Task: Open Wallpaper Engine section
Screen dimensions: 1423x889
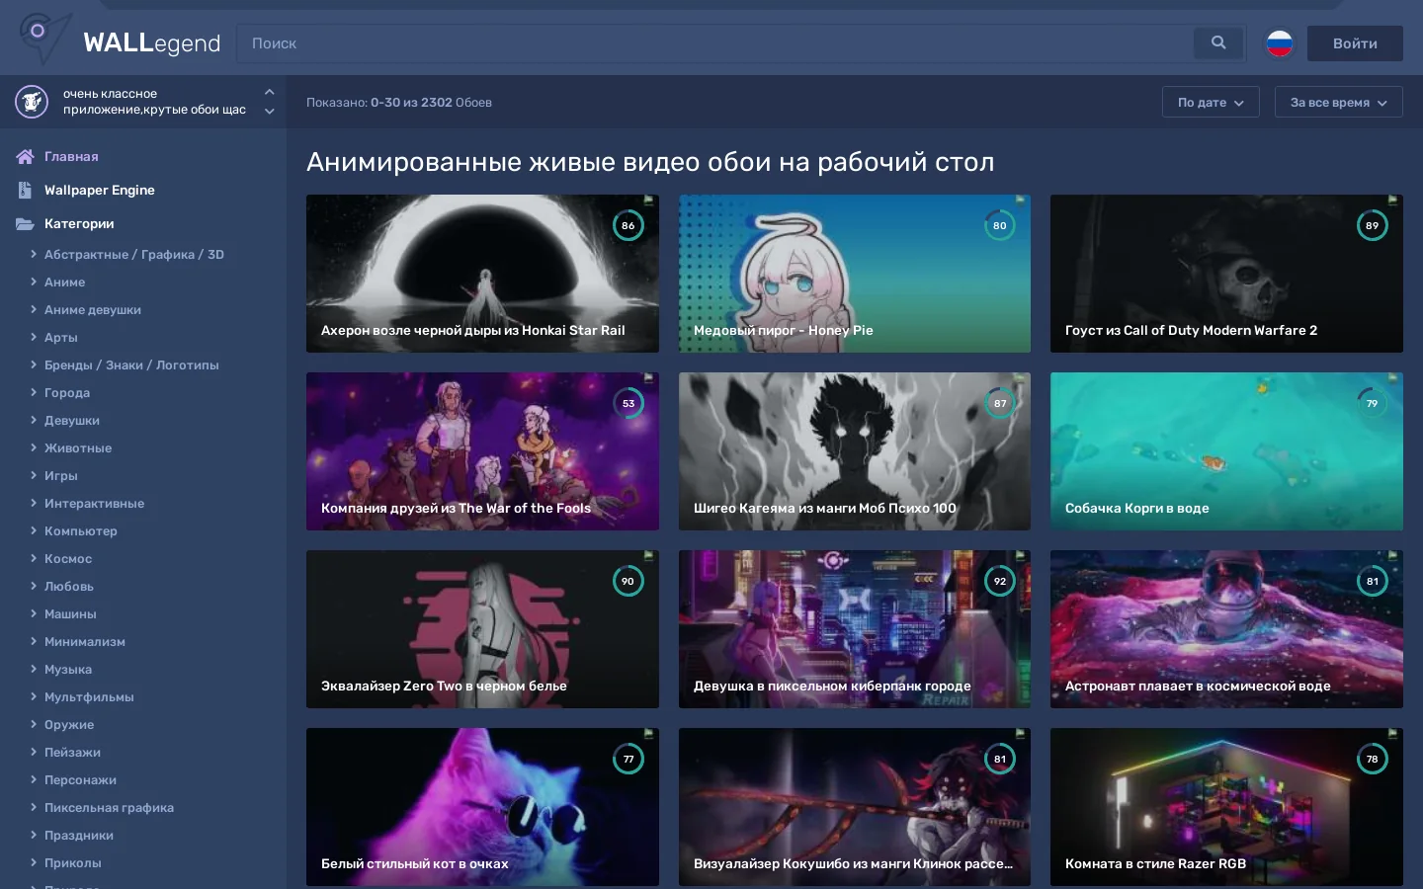Action: 100,190
